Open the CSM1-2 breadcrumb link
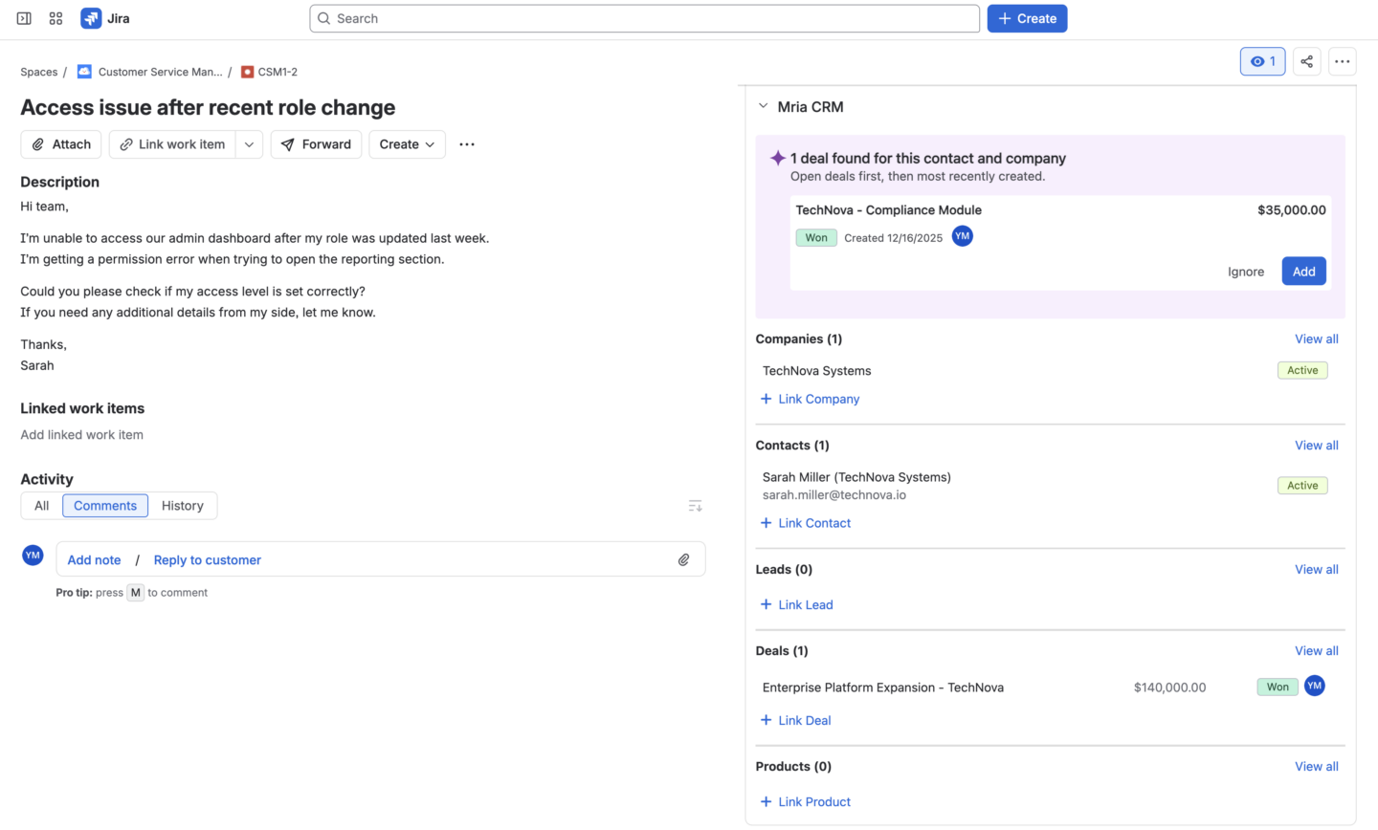Viewport: 1378px width, 830px height. 278,72
